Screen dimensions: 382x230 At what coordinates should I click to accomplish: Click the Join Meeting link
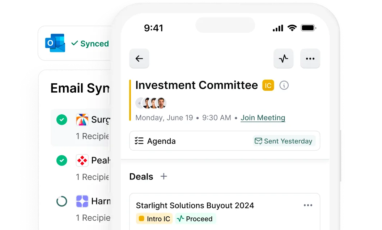(263, 118)
